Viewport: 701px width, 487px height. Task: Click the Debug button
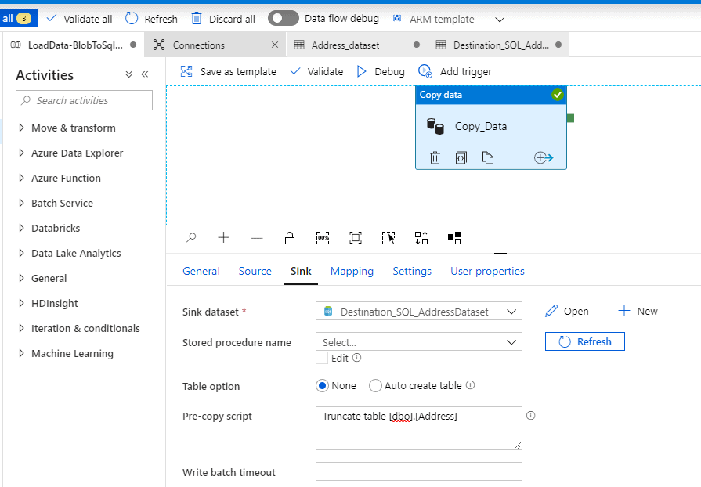[381, 71]
